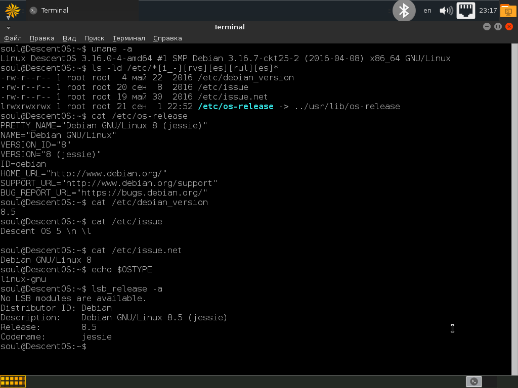Click the '8.5' debian_version output
Screen dimensions: 518x388
coord(8,212)
